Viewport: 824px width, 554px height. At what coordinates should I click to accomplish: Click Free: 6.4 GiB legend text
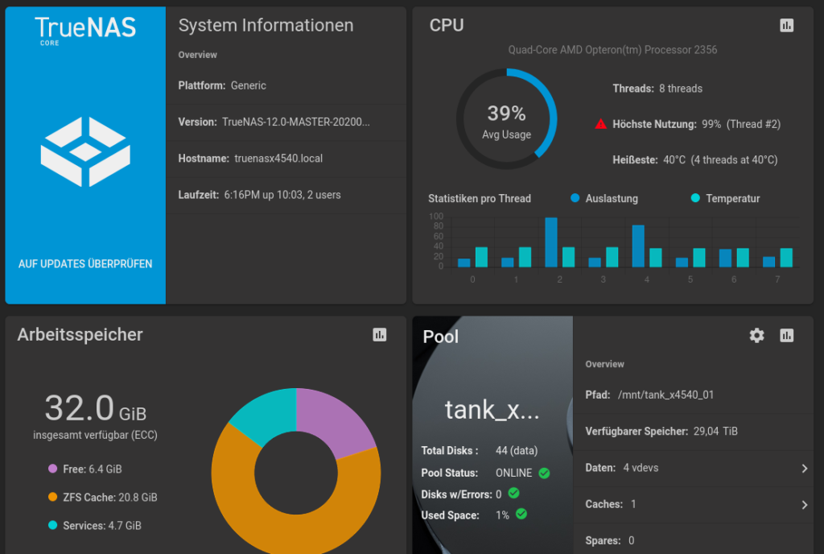point(93,469)
